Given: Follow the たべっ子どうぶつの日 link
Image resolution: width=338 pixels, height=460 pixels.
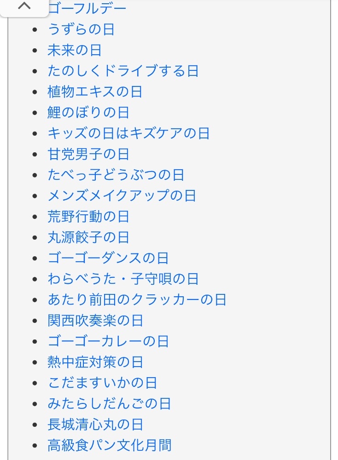Looking at the screenshot, I should 116,175.
